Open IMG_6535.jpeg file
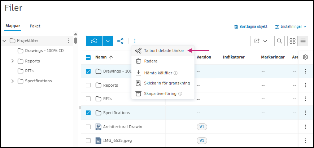This screenshot has width=314, height=148. (x=118, y=140)
